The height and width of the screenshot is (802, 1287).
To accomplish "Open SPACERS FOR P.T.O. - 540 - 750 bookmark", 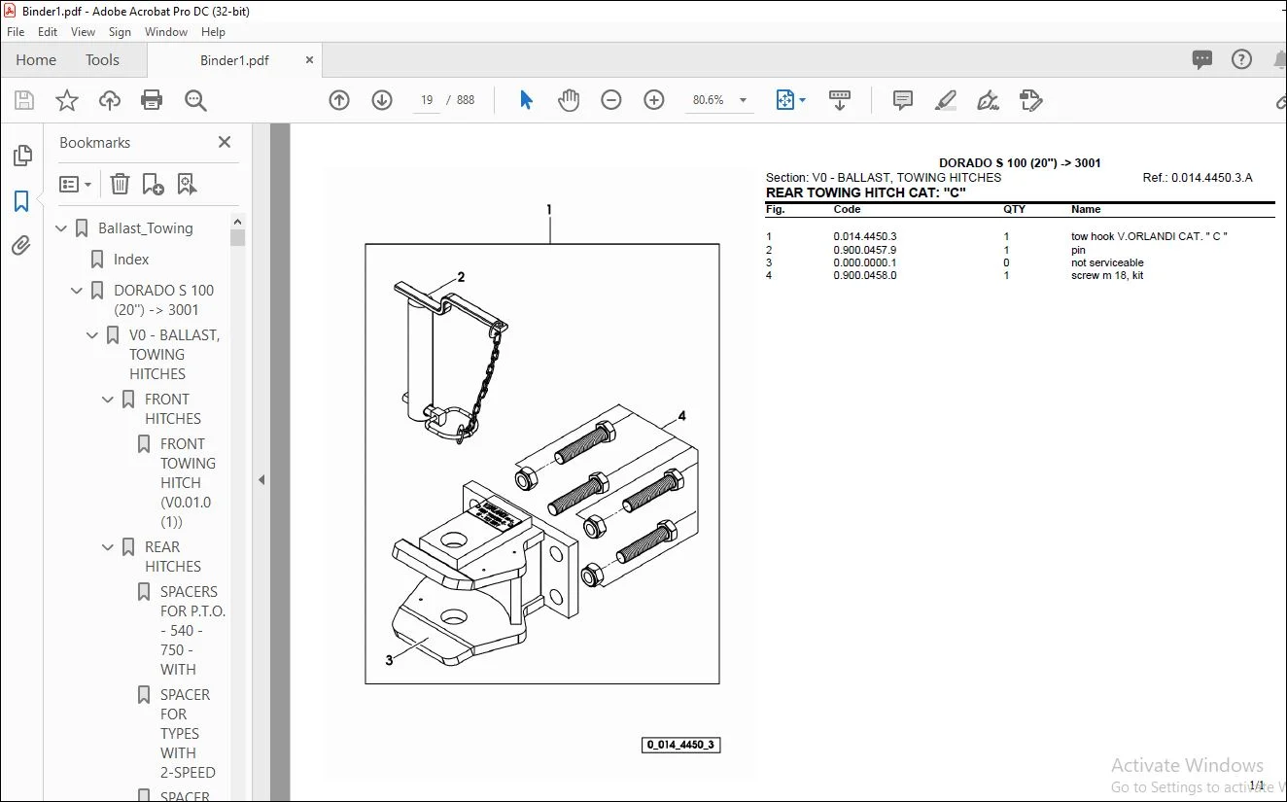I will click(x=192, y=631).
